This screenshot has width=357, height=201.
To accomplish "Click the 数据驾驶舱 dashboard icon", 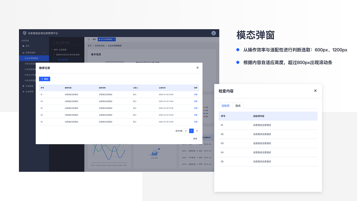I will 23,53.
